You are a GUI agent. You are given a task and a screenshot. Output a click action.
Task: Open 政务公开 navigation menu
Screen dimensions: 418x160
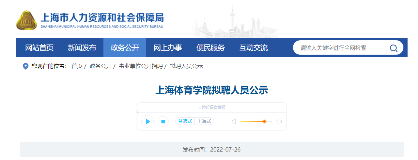(x=125, y=47)
